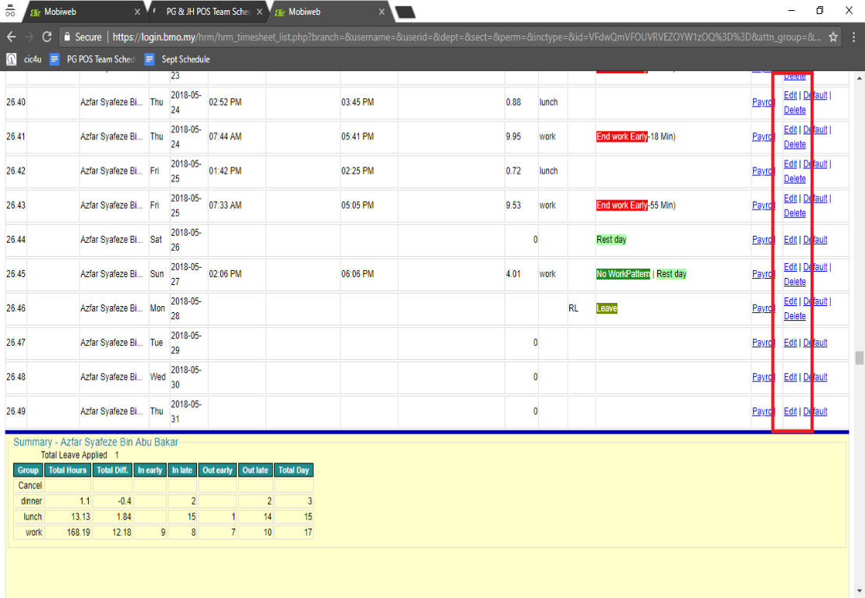
Task: Click 02:52 PM start time in row 26.40
Action: [x=225, y=102]
